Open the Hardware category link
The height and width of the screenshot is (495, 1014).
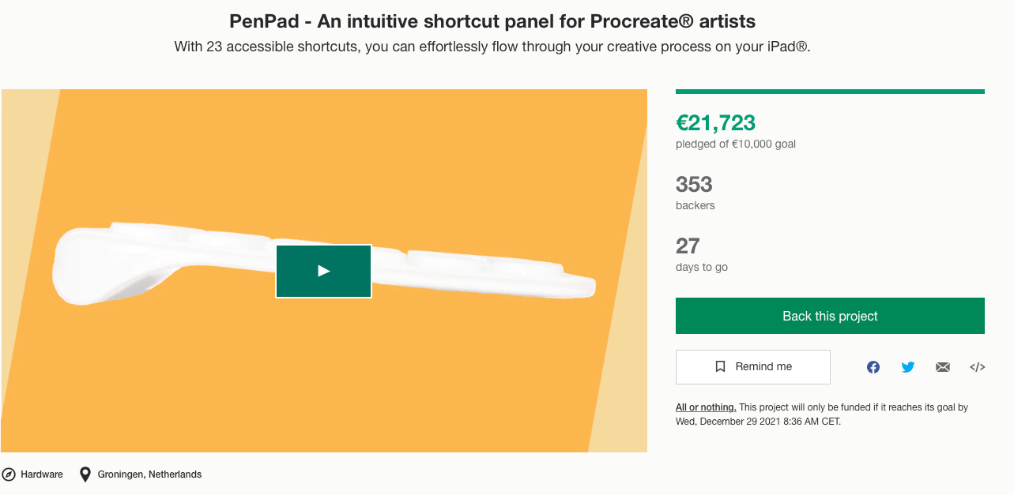tap(42, 474)
